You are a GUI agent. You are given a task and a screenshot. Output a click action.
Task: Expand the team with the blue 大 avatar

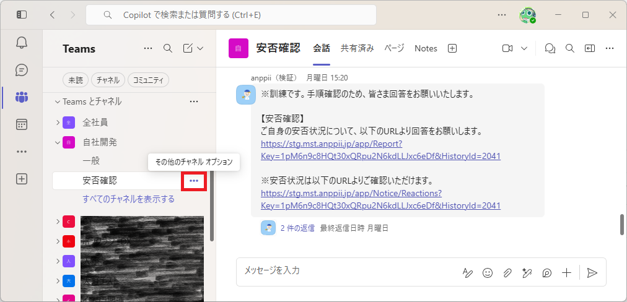(x=58, y=281)
